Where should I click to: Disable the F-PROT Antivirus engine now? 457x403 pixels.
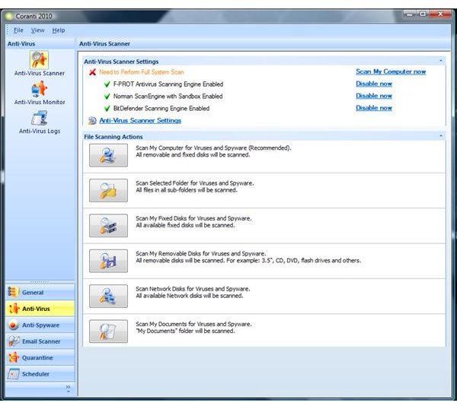[374, 84]
